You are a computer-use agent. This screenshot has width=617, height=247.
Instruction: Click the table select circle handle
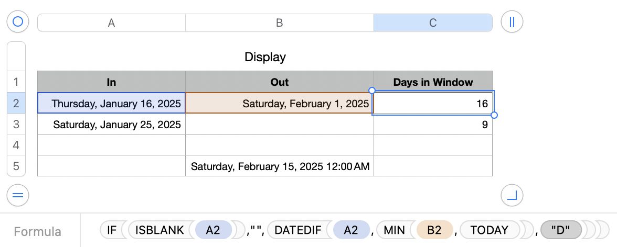[x=18, y=22]
